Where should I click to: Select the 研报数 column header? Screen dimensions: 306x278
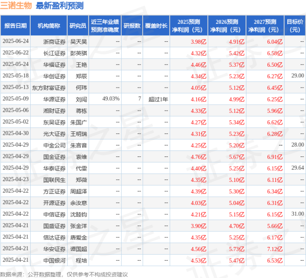pyautogui.click(x=132, y=26)
